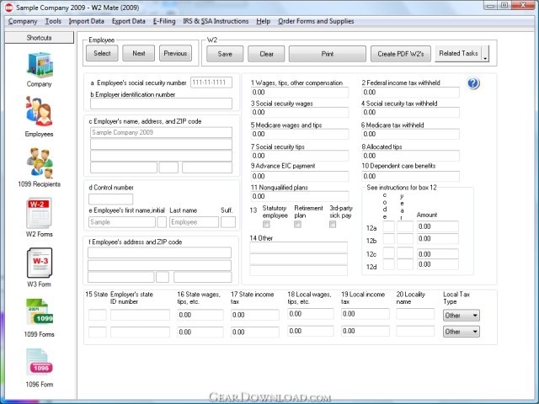The height and width of the screenshot is (404, 539).
Task: Click the Allocated tips field
Action: (x=410, y=156)
